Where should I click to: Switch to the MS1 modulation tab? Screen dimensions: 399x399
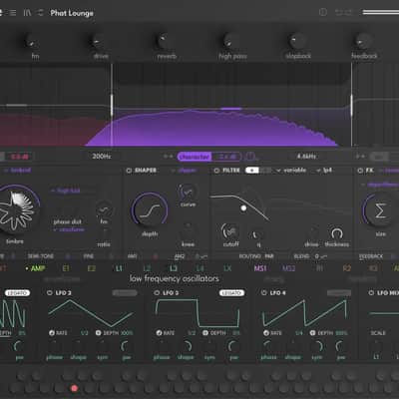[260, 268]
